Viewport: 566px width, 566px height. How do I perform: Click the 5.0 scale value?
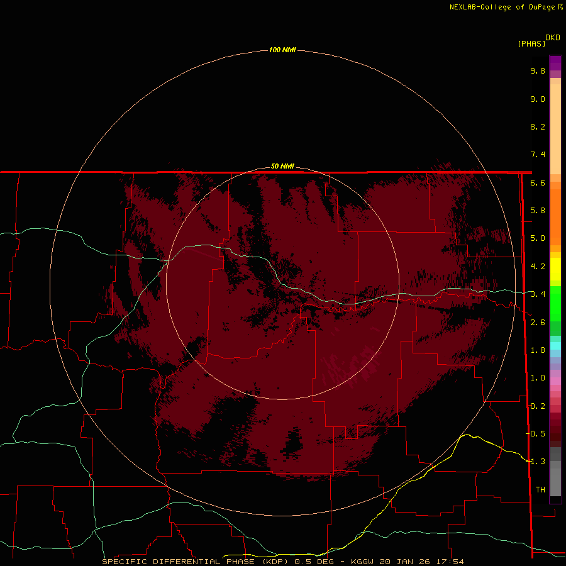point(538,238)
